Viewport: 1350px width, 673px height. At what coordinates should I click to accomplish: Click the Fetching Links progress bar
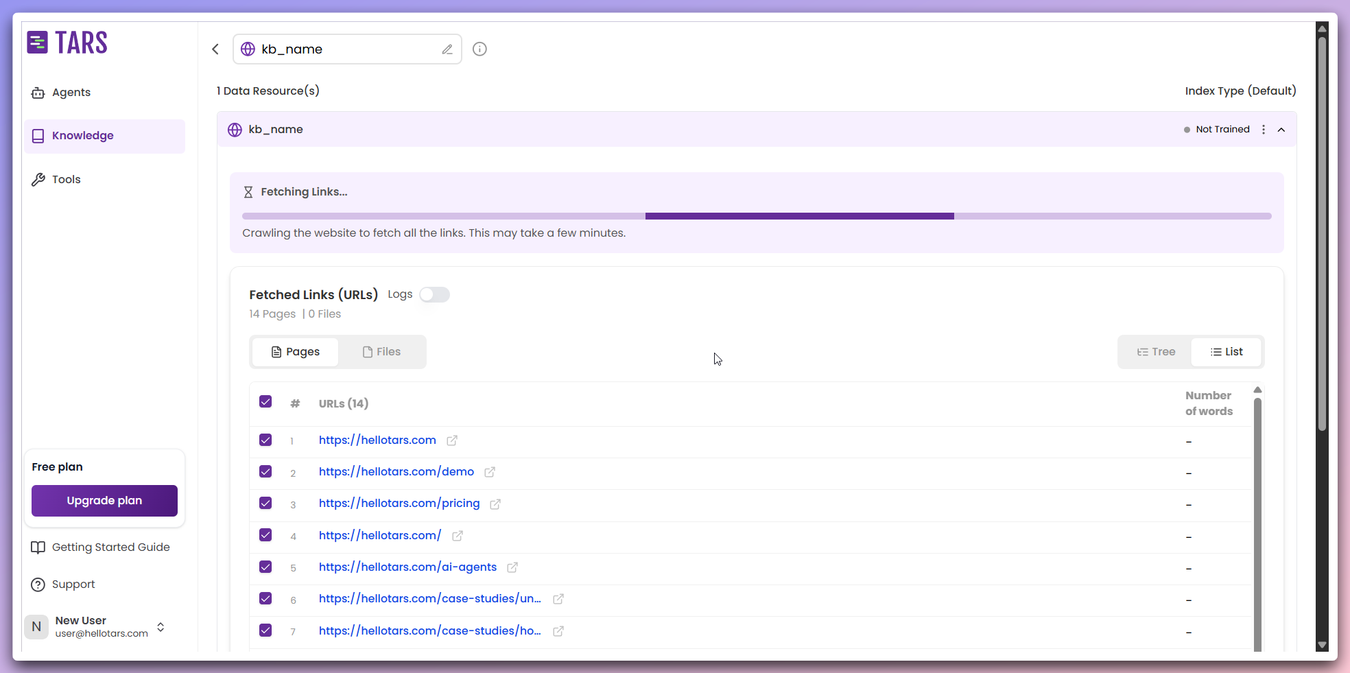coord(757,216)
